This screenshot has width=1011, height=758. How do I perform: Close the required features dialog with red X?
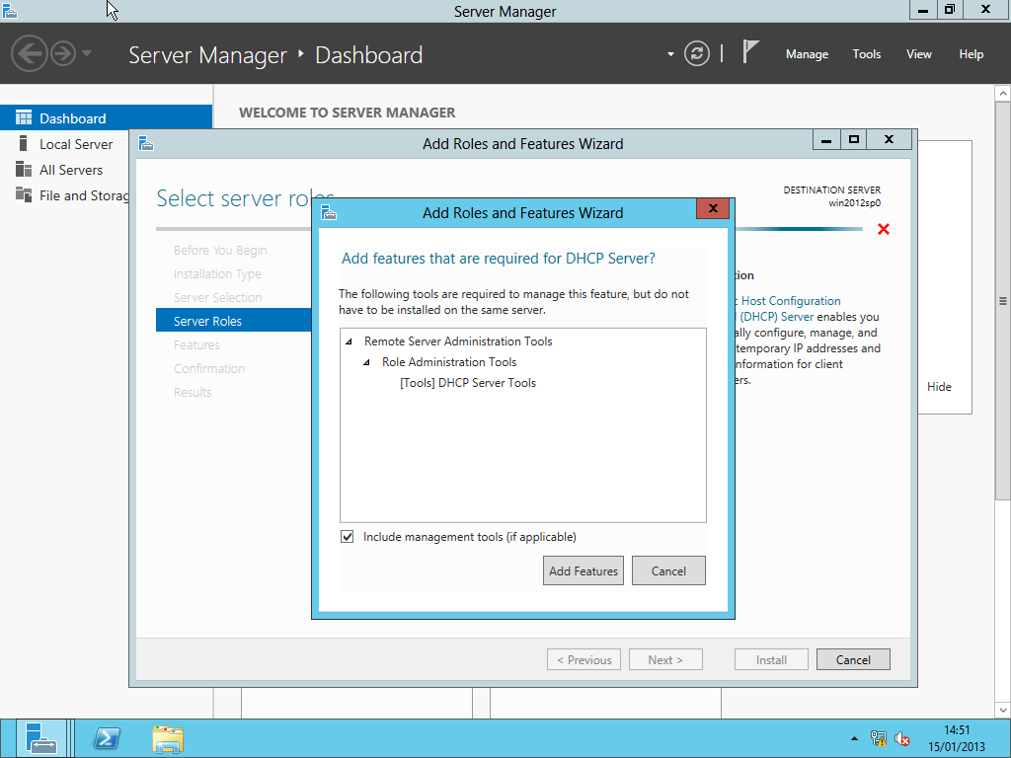click(x=712, y=210)
